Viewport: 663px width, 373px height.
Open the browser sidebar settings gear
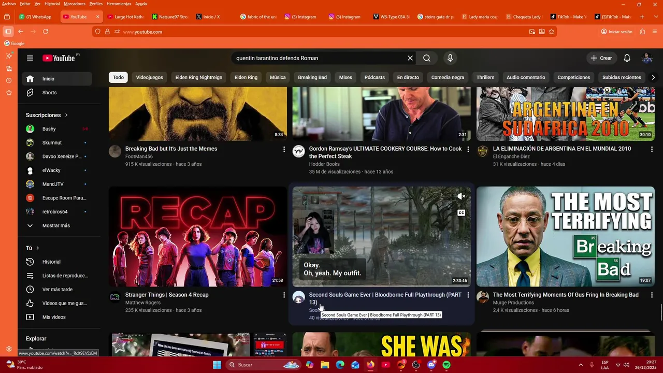point(9,349)
